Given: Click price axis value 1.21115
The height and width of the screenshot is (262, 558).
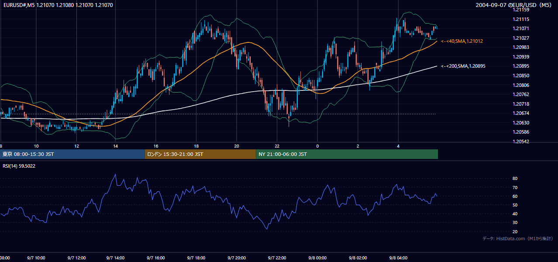Looking at the screenshot, I should click(x=521, y=19).
